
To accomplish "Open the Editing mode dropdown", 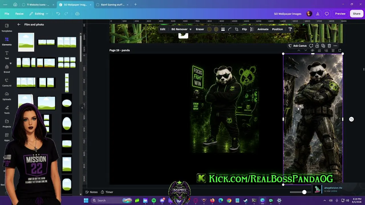I will click(39, 14).
